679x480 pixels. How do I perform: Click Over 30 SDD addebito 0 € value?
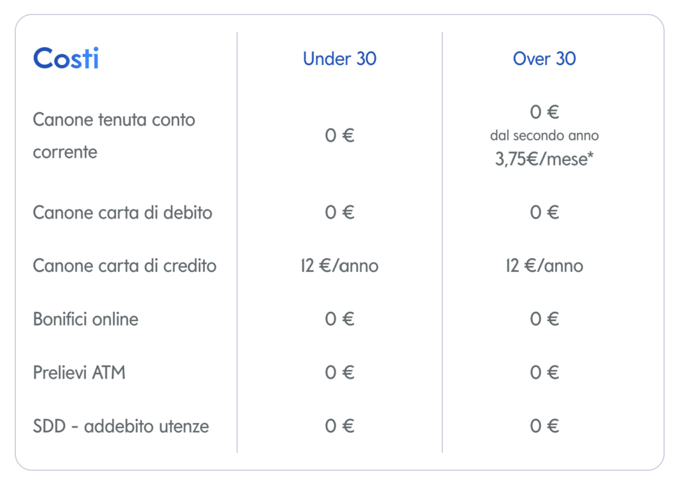point(544,426)
